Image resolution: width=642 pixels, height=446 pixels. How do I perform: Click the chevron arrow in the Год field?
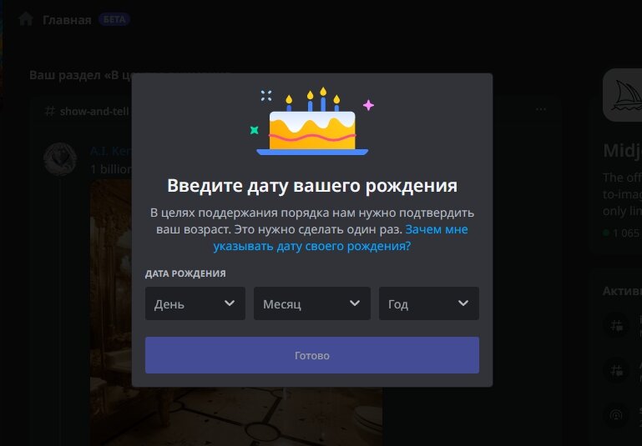[463, 303]
